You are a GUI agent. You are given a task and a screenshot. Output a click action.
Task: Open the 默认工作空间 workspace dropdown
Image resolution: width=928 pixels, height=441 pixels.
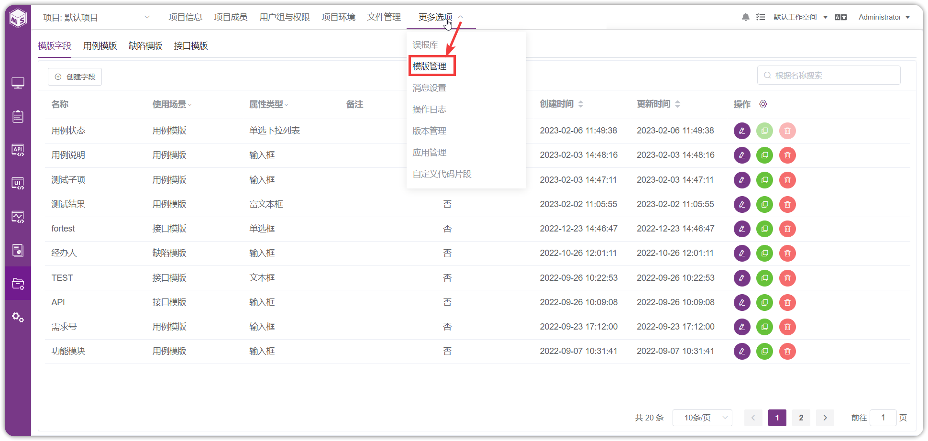coord(800,17)
